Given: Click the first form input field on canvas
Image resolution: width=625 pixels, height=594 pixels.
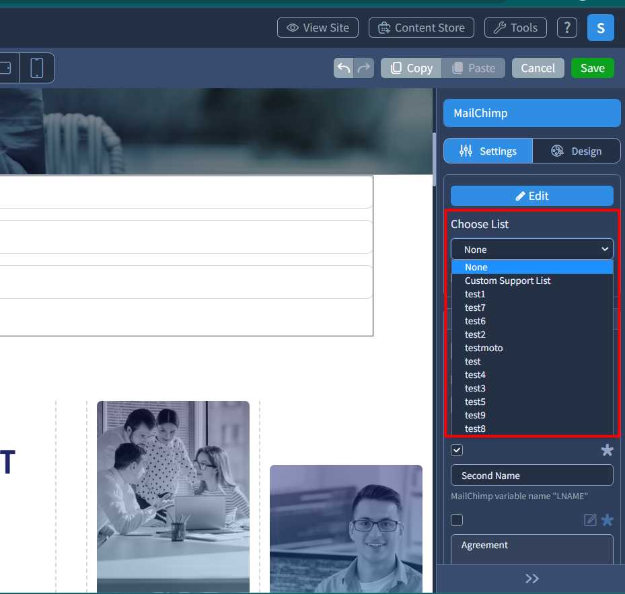Looking at the screenshot, I should [x=186, y=192].
